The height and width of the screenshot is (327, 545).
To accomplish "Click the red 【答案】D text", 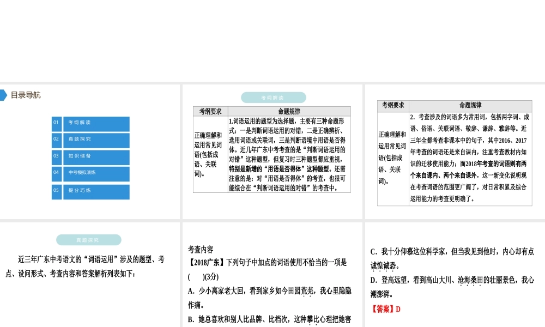I will pos(386,309).
